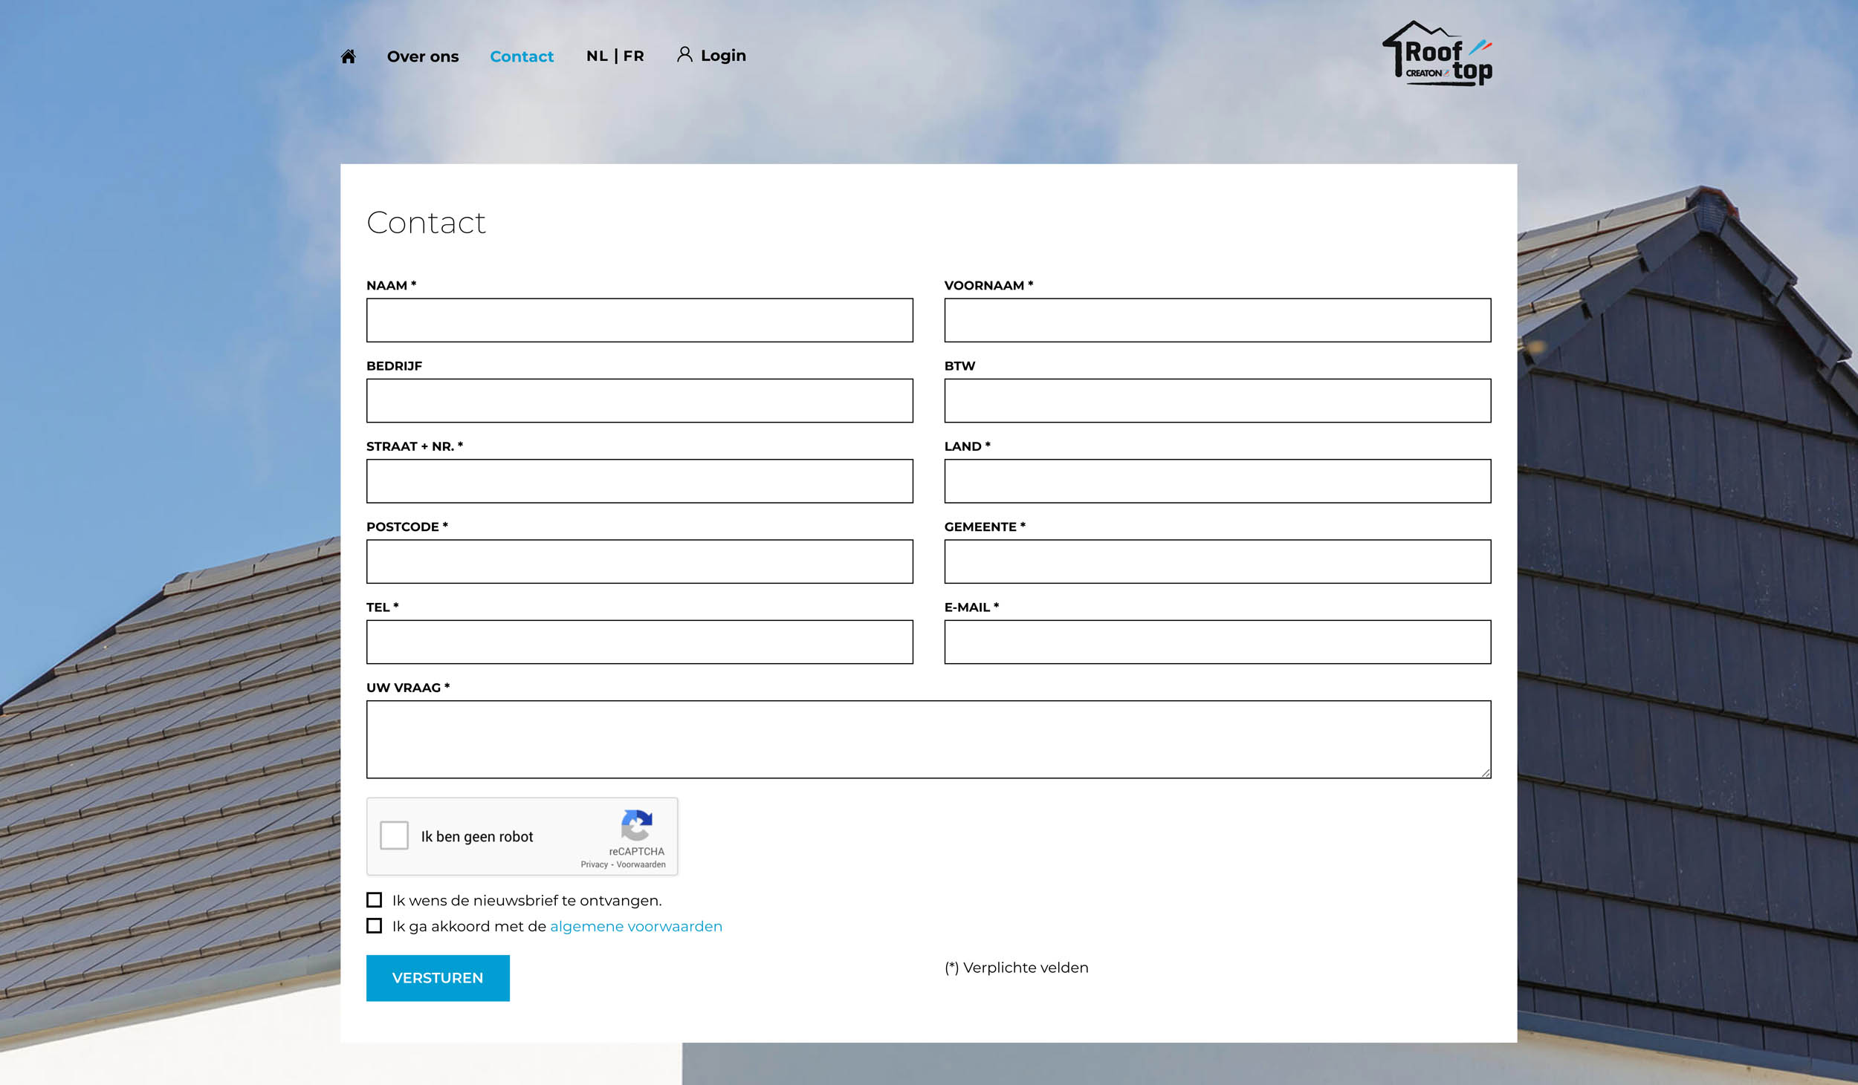Click the Rooftop Creaton logo
The image size is (1858, 1085).
(x=1437, y=54)
